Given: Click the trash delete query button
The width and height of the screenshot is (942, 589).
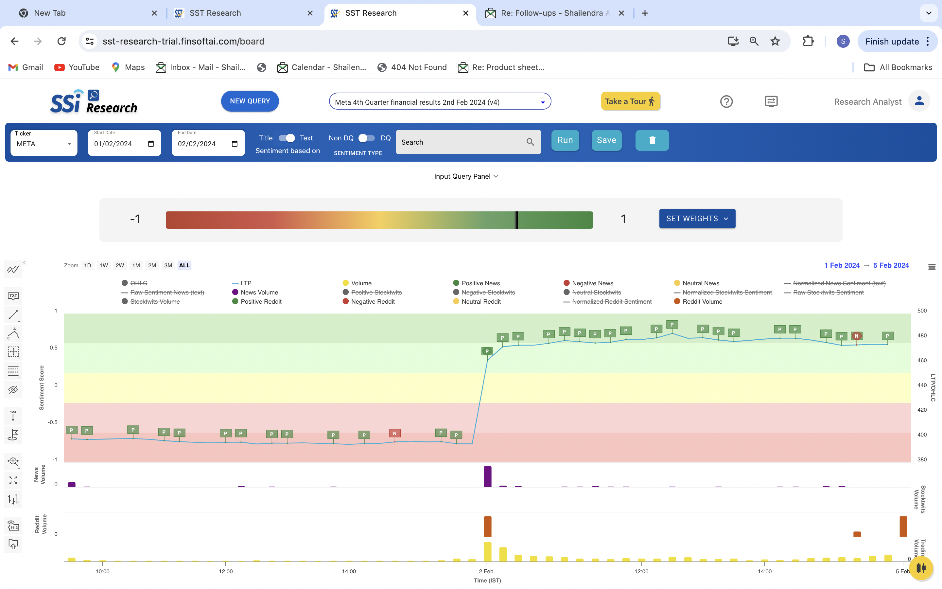Looking at the screenshot, I should [x=652, y=140].
